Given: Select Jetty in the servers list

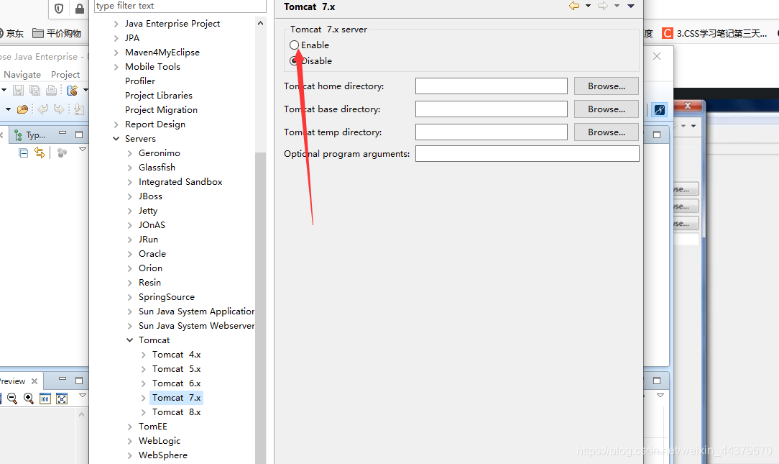Looking at the screenshot, I should pyautogui.click(x=148, y=211).
